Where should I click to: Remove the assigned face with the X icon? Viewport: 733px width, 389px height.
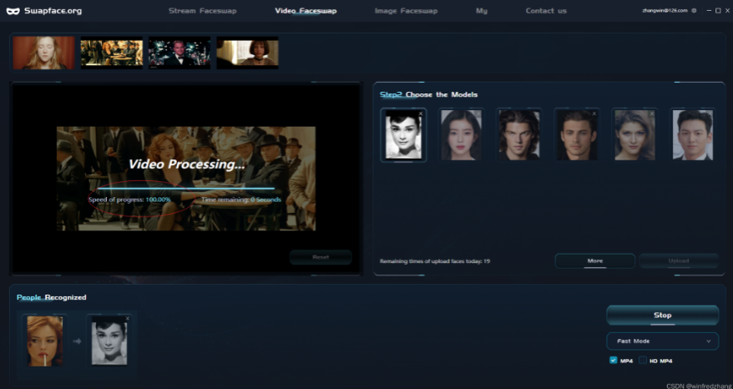tap(127, 319)
